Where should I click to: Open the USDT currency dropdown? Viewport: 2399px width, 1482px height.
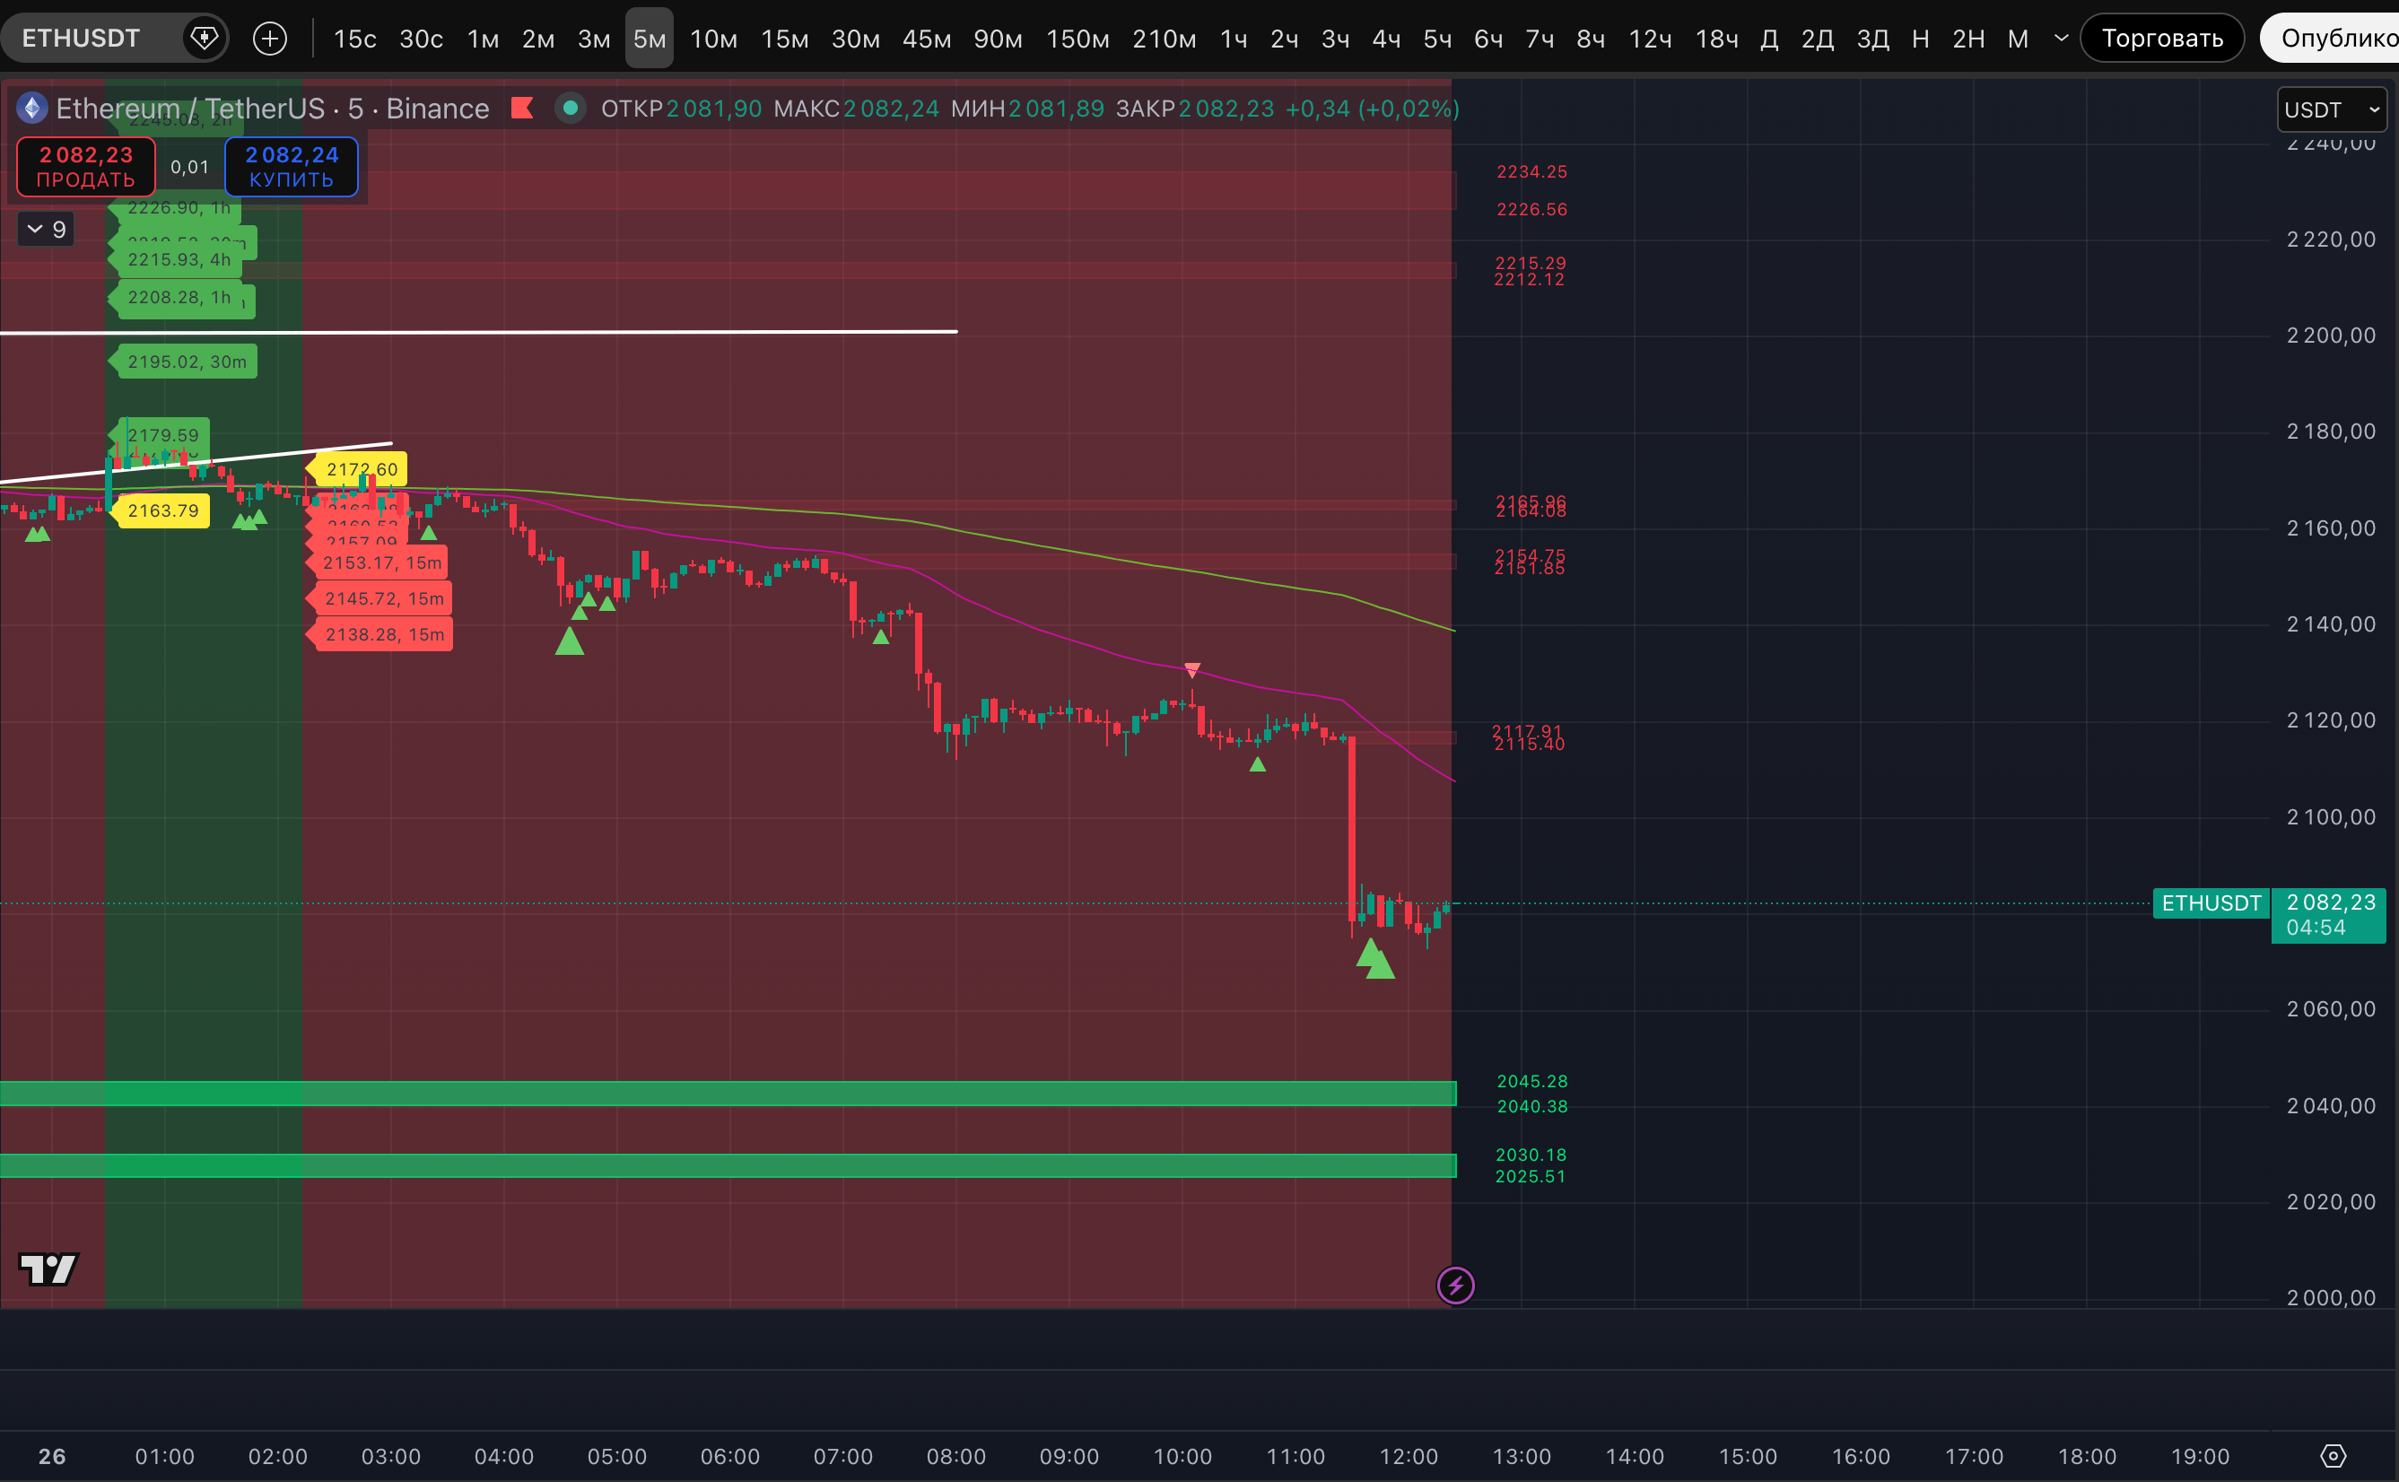[2331, 109]
